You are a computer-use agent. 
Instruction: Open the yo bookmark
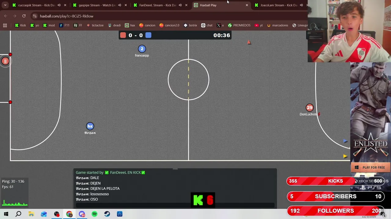35,25
